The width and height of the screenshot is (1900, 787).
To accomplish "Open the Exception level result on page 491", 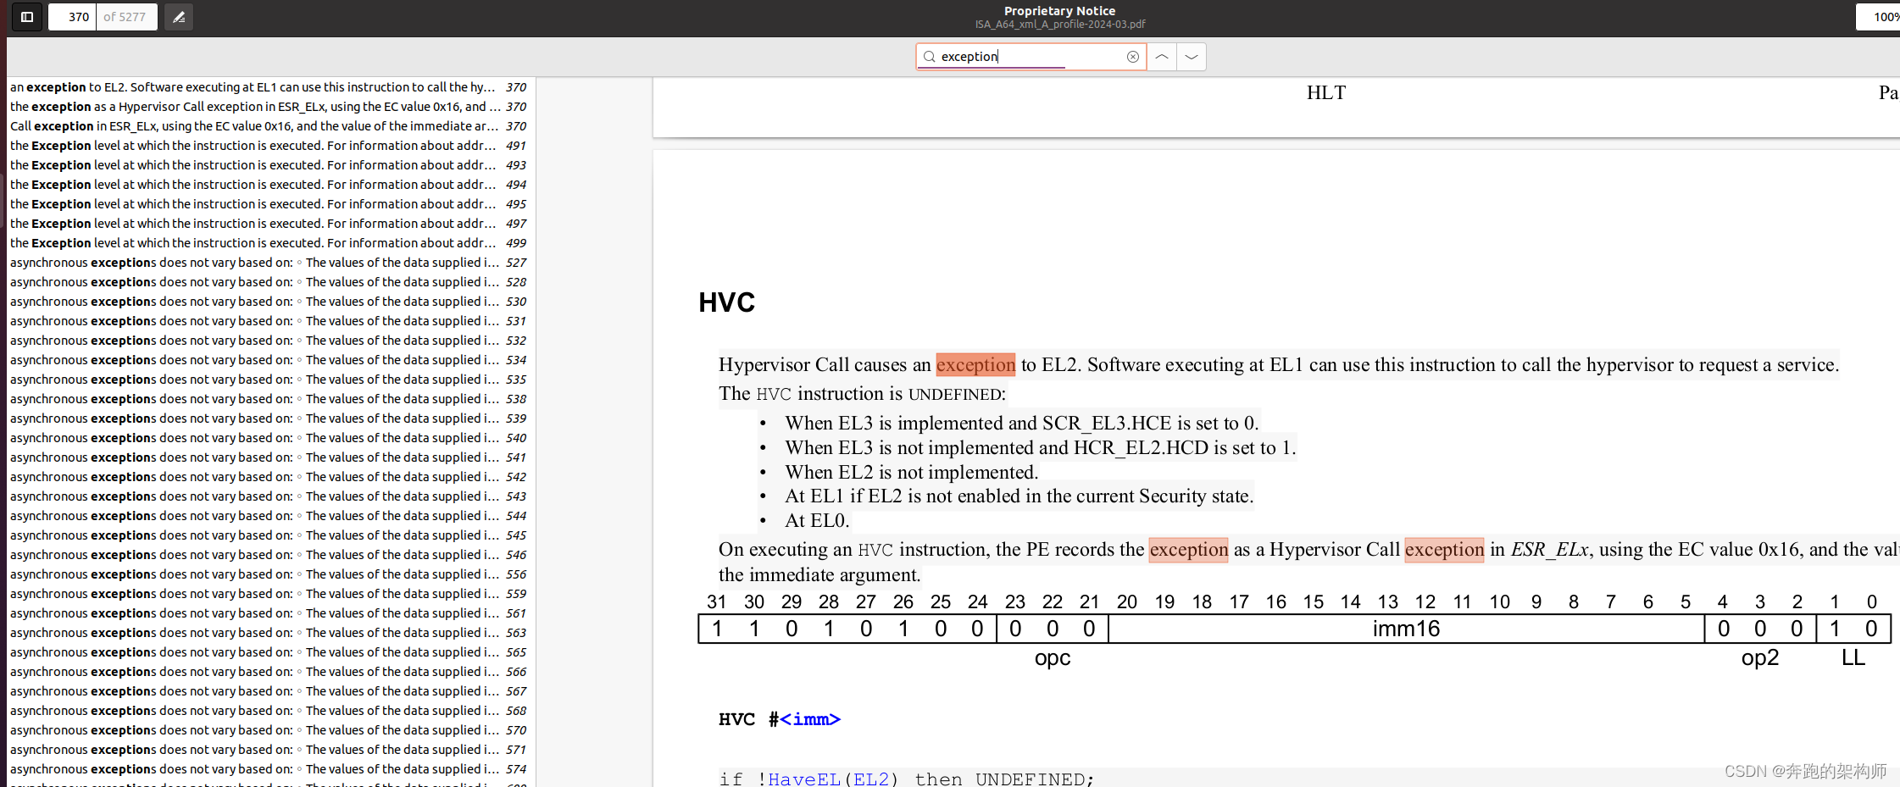I will [x=269, y=146].
